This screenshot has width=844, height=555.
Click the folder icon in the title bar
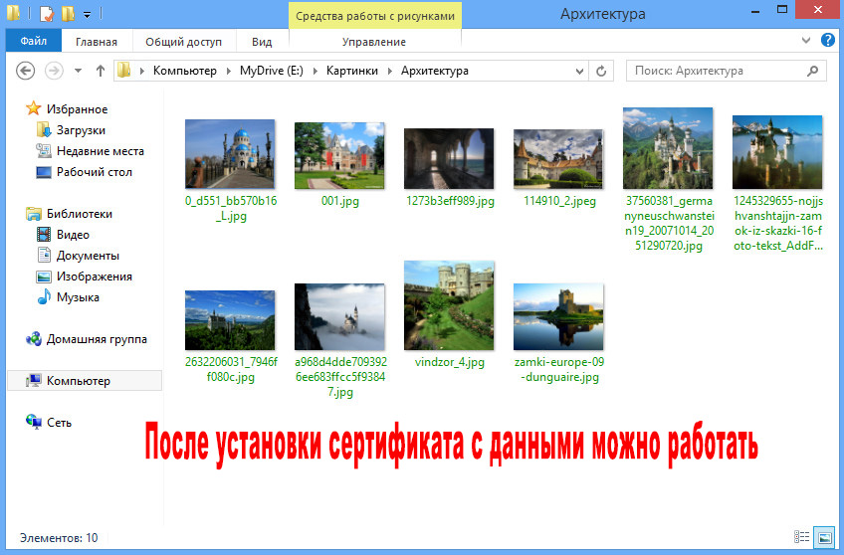(14, 13)
